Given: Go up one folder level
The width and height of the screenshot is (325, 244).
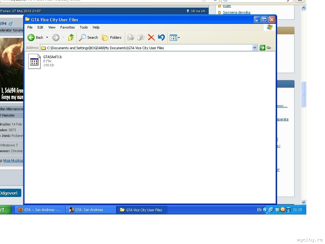Looking at the screenshot, I should click(71, 37).
